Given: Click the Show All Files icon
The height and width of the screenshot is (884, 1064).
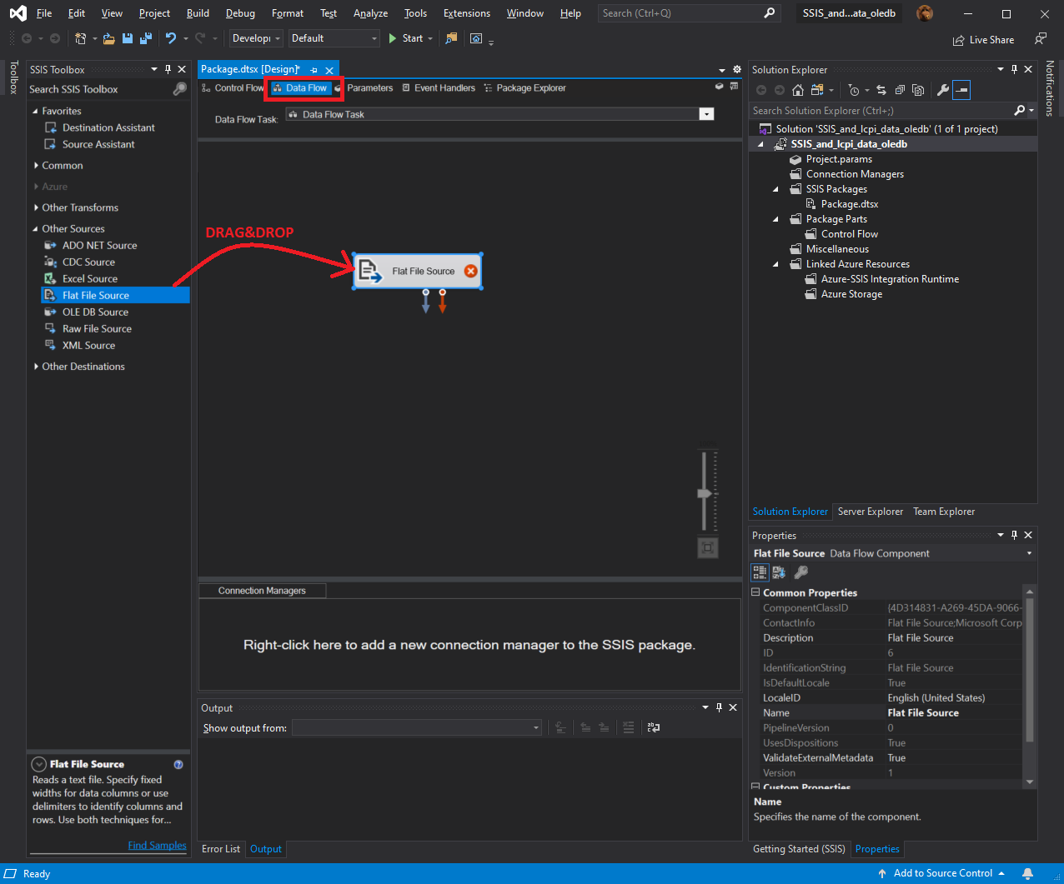Looking at the screenshot, I should 918,90.
